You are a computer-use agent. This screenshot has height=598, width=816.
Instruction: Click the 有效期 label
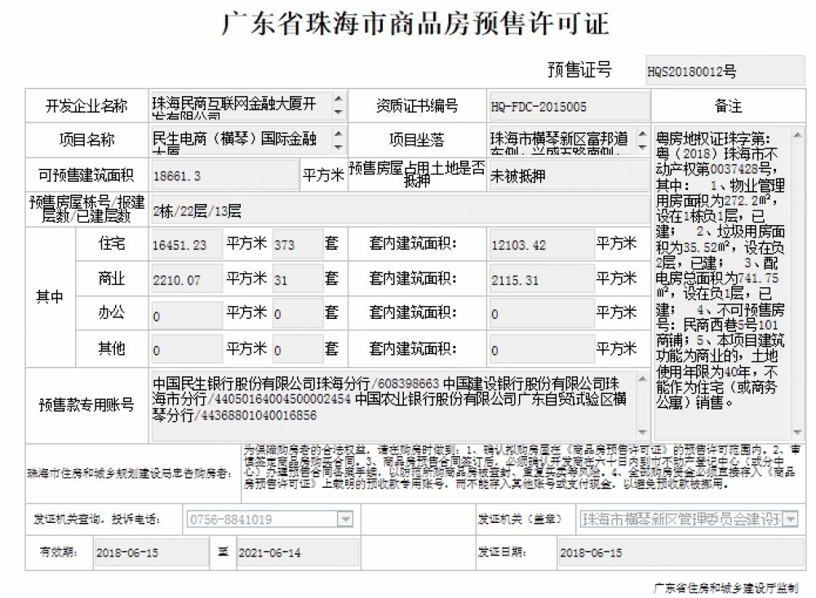[x=59, y=551]
